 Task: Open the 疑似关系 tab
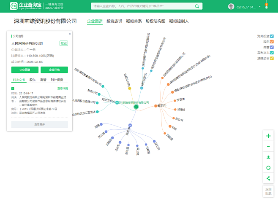tap(134, 21)
